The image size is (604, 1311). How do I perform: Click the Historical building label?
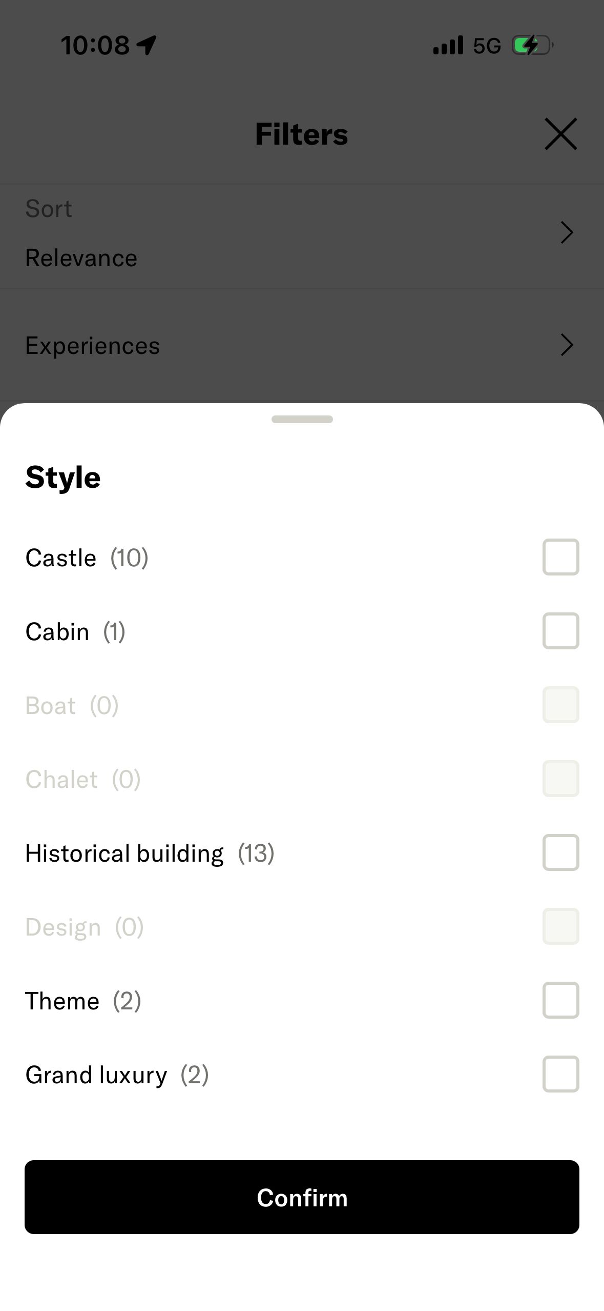click(124, 853)
